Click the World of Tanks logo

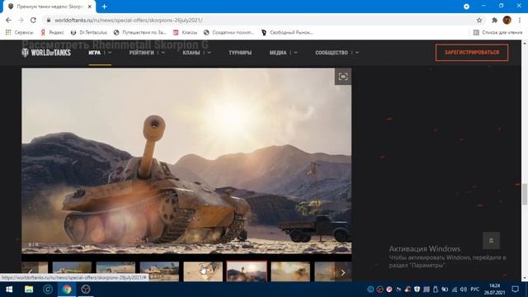(46, 53)
